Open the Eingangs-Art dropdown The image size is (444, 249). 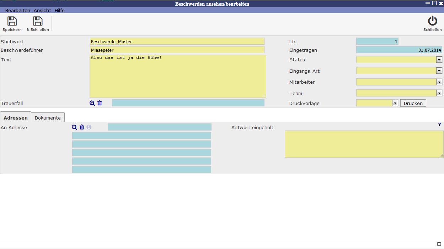click(439, 71)
